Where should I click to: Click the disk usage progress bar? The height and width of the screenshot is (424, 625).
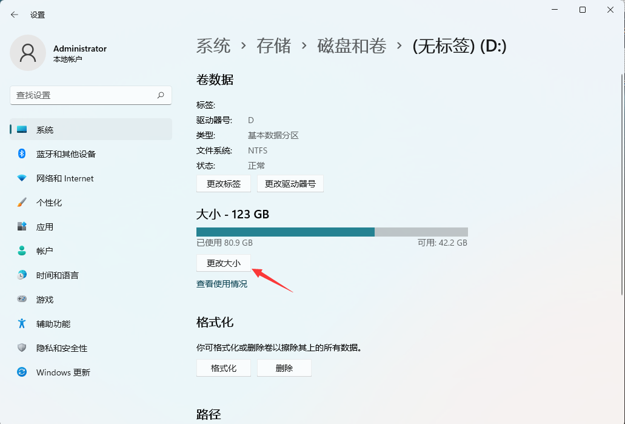331,231
